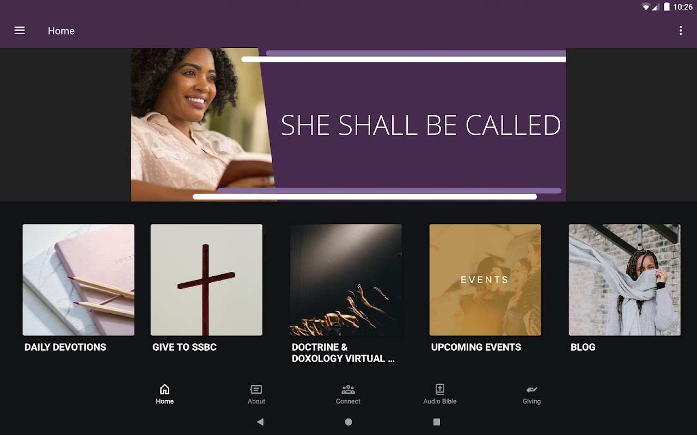Tap the Android home circle button
The width and height of the screenshot is (697, 435).
(x=348, y=422)
